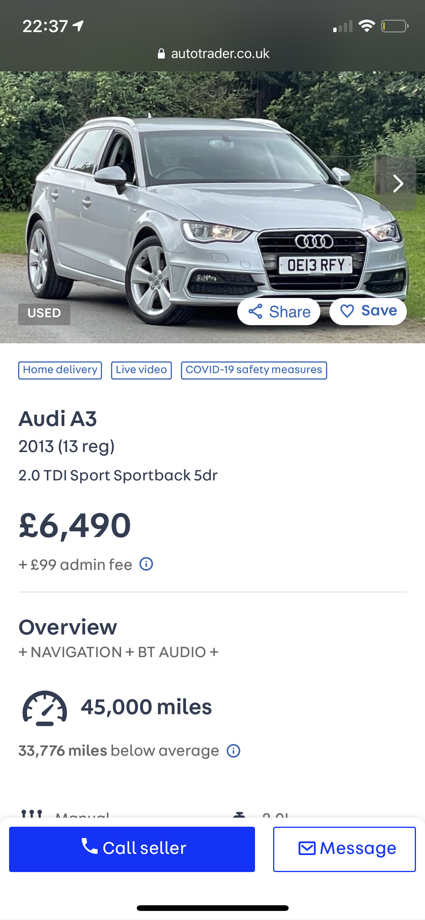Tap the padlock icon in address bar
Screen dimensions: 425x920
point(161,54)
